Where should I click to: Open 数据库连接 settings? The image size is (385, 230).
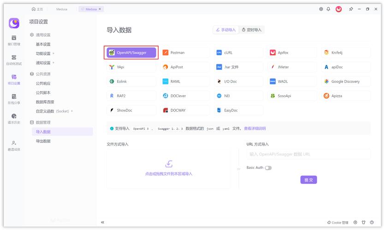tap(45, 102)
